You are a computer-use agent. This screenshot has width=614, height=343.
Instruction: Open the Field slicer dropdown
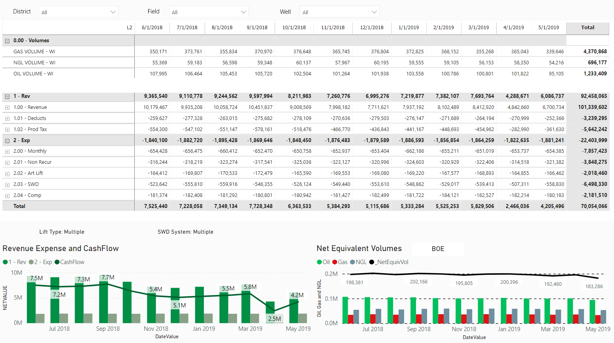coord(244,11)
